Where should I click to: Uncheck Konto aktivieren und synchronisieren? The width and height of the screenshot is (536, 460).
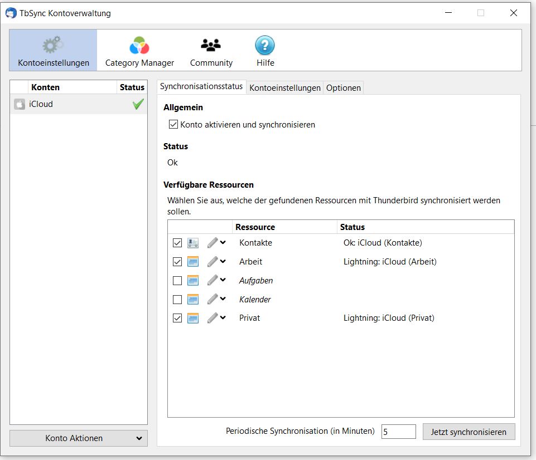[173, 125]
